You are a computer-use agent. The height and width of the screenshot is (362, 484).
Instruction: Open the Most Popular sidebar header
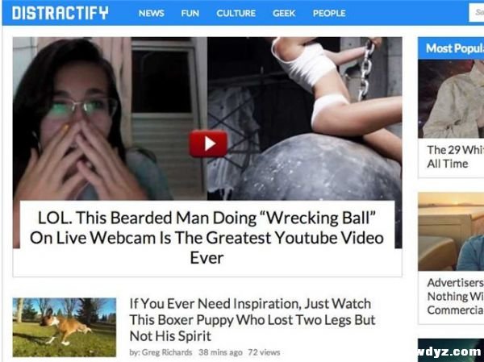click(451, 48)
